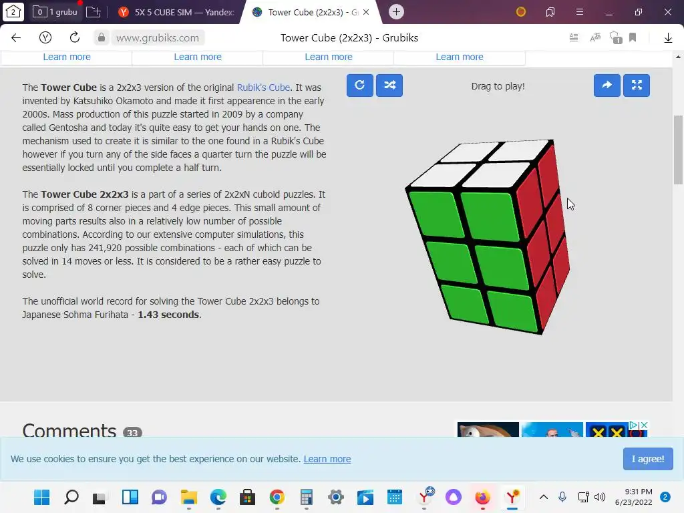The height and width of the screenshot is (513, 684).
Task: Open the browser downloads panel
Action: [x=668, y=38]
